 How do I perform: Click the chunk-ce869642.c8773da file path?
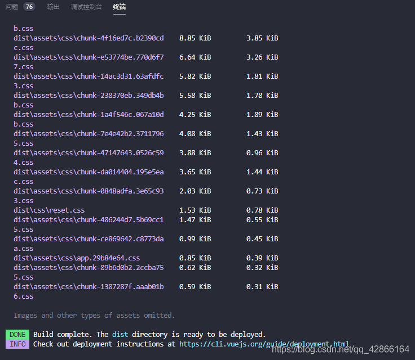[x=89, y=239]
